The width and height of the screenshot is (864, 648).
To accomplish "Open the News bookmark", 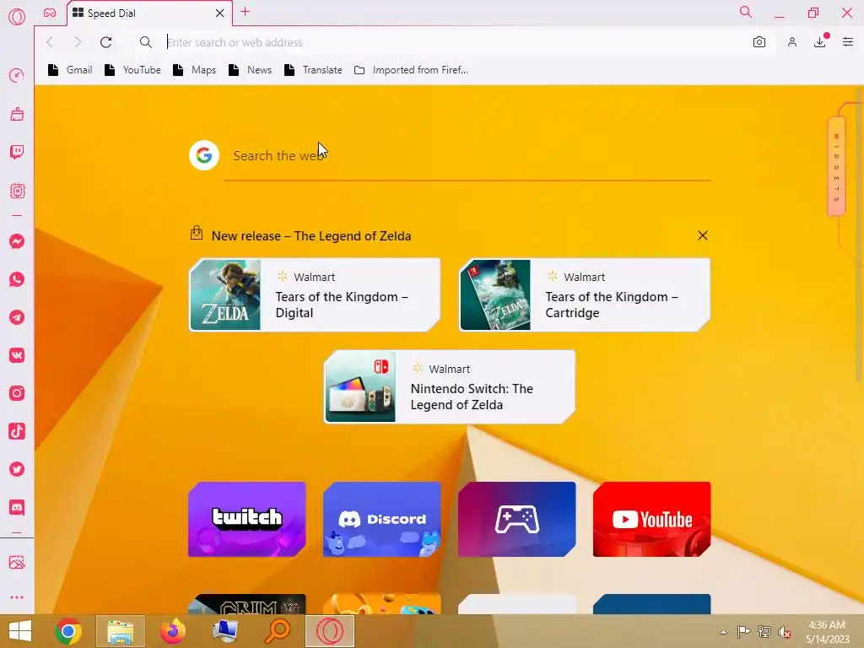I will 250,70.
